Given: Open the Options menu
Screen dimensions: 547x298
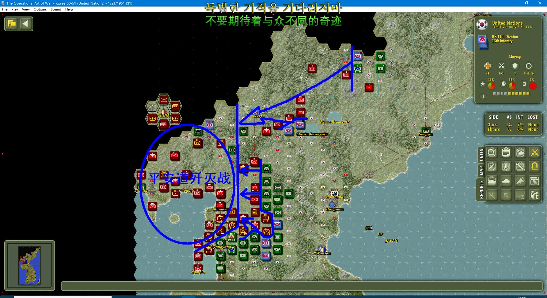Looking at the screenshot, I should point(40,9).
